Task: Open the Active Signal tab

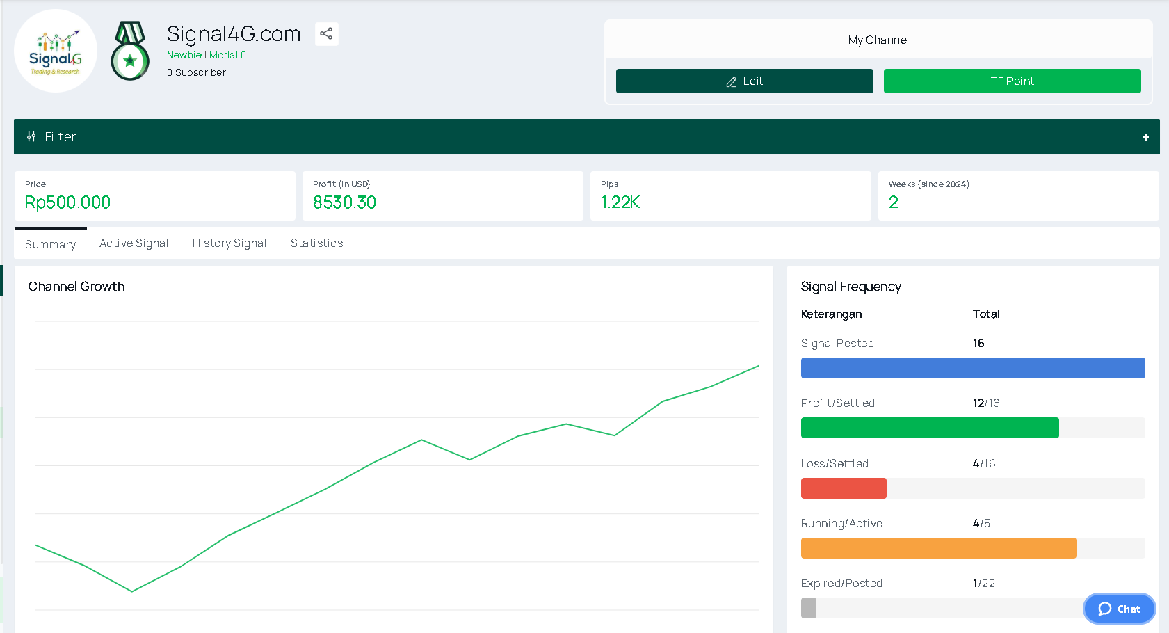Action: click(134, 243)
